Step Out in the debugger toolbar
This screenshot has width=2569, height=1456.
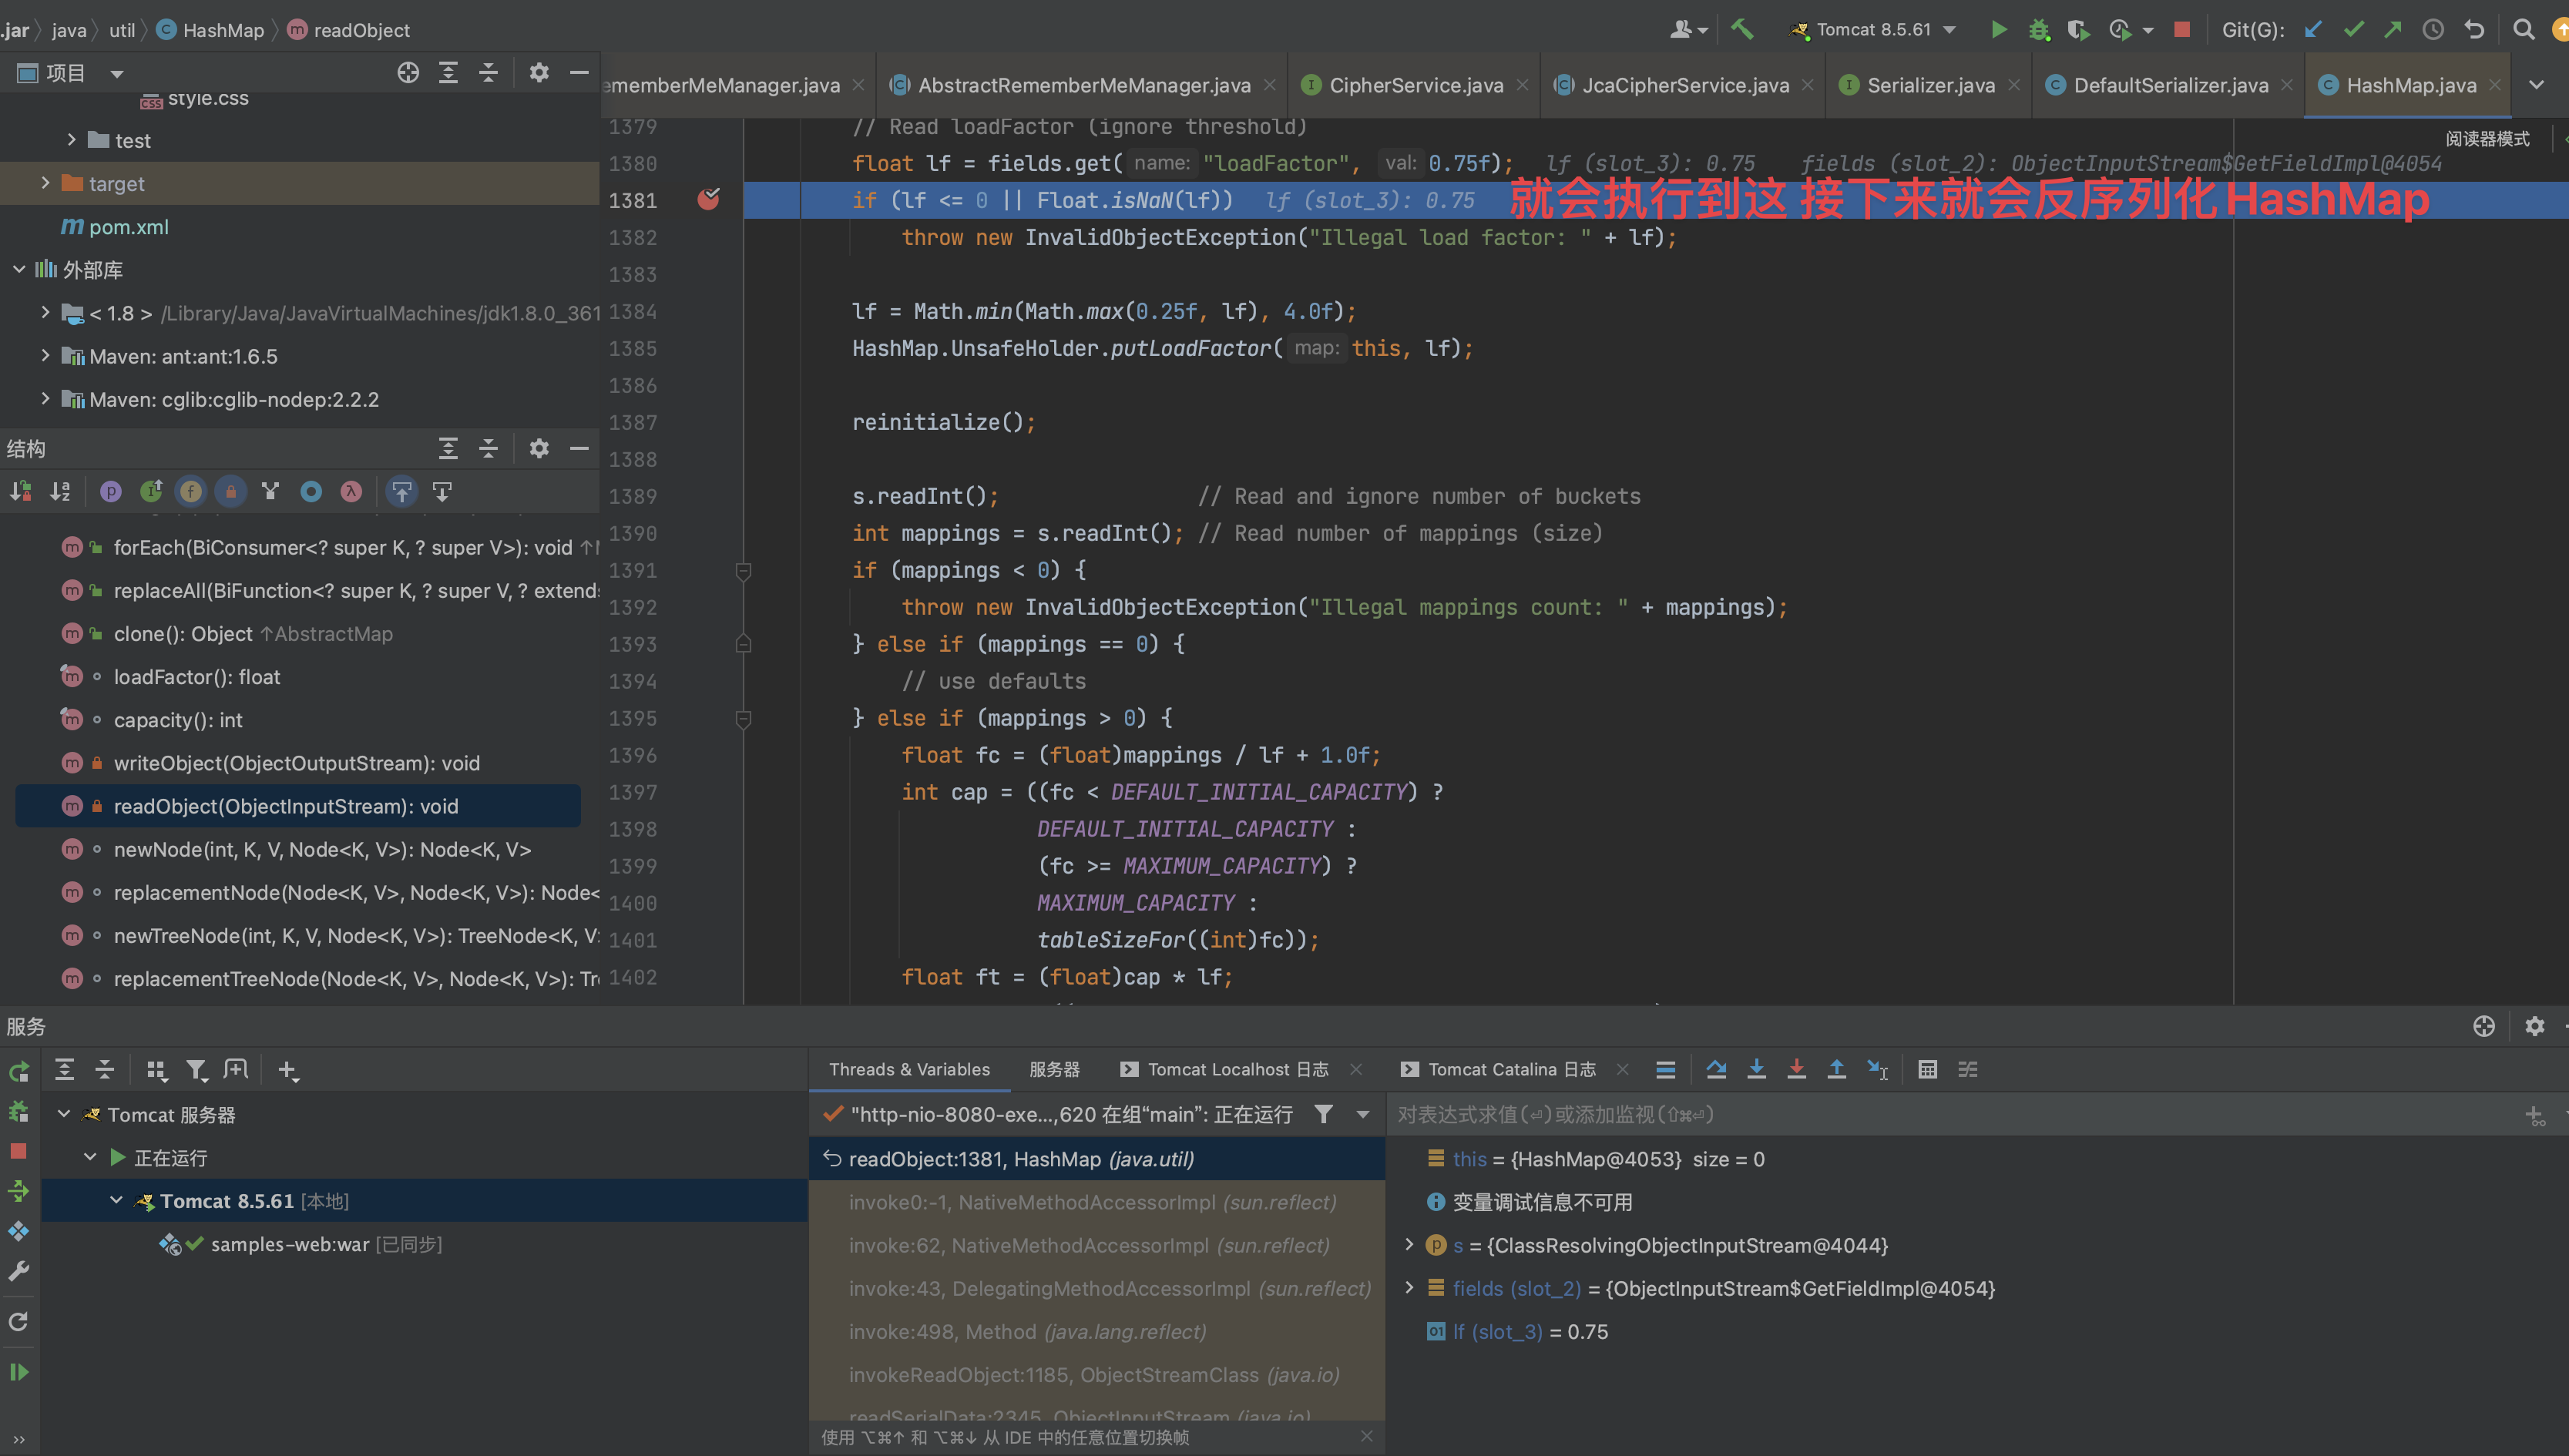click(1836, 1069)
